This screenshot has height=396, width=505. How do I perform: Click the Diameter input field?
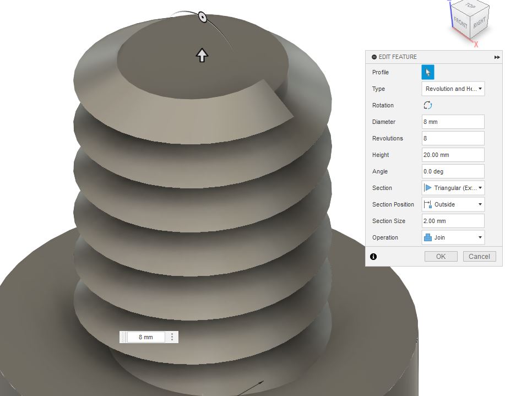[x=453, y=122]
